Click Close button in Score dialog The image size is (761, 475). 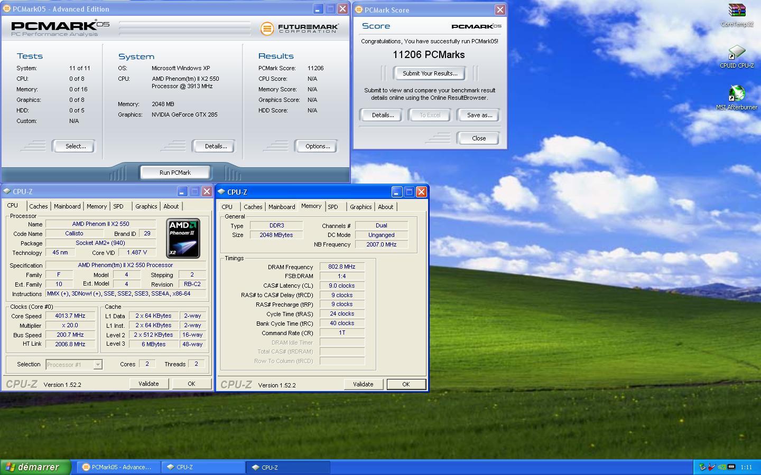click(478, 138)
